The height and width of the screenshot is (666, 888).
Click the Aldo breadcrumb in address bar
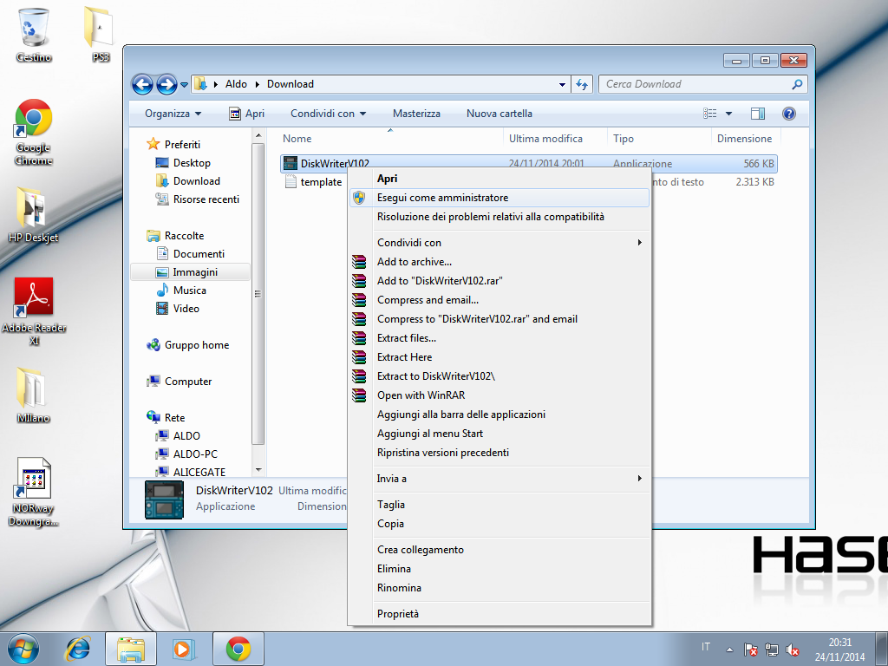tap(236, 84)
